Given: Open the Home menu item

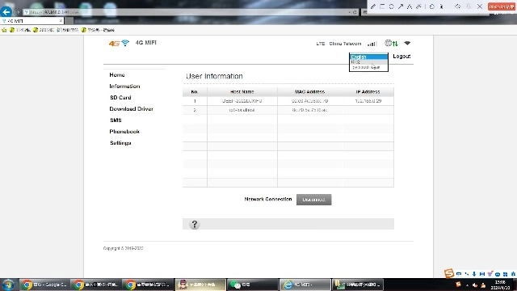Looking at the screenshot, I should point(117,75).
